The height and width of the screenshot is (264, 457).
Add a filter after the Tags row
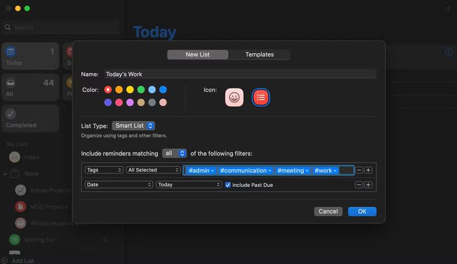coord(368,170)
